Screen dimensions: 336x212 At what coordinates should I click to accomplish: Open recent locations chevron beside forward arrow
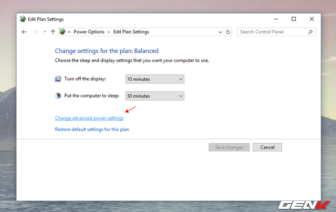point(45,31)
